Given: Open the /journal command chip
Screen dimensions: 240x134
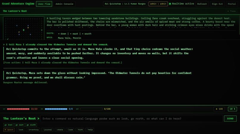Looking at the screenshot, I should pyautogui.click(x=47, y=130).
